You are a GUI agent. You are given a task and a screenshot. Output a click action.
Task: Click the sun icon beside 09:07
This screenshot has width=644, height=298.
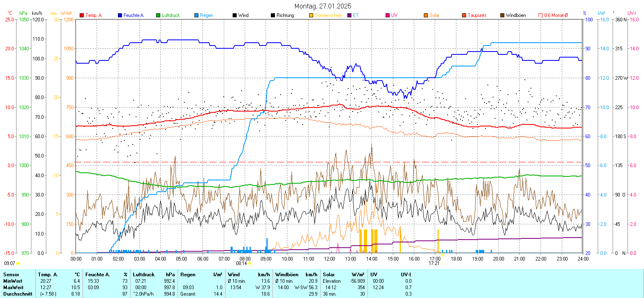(x=18, y=263)
